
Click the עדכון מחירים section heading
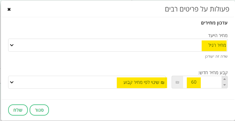[x=214, y=23]
